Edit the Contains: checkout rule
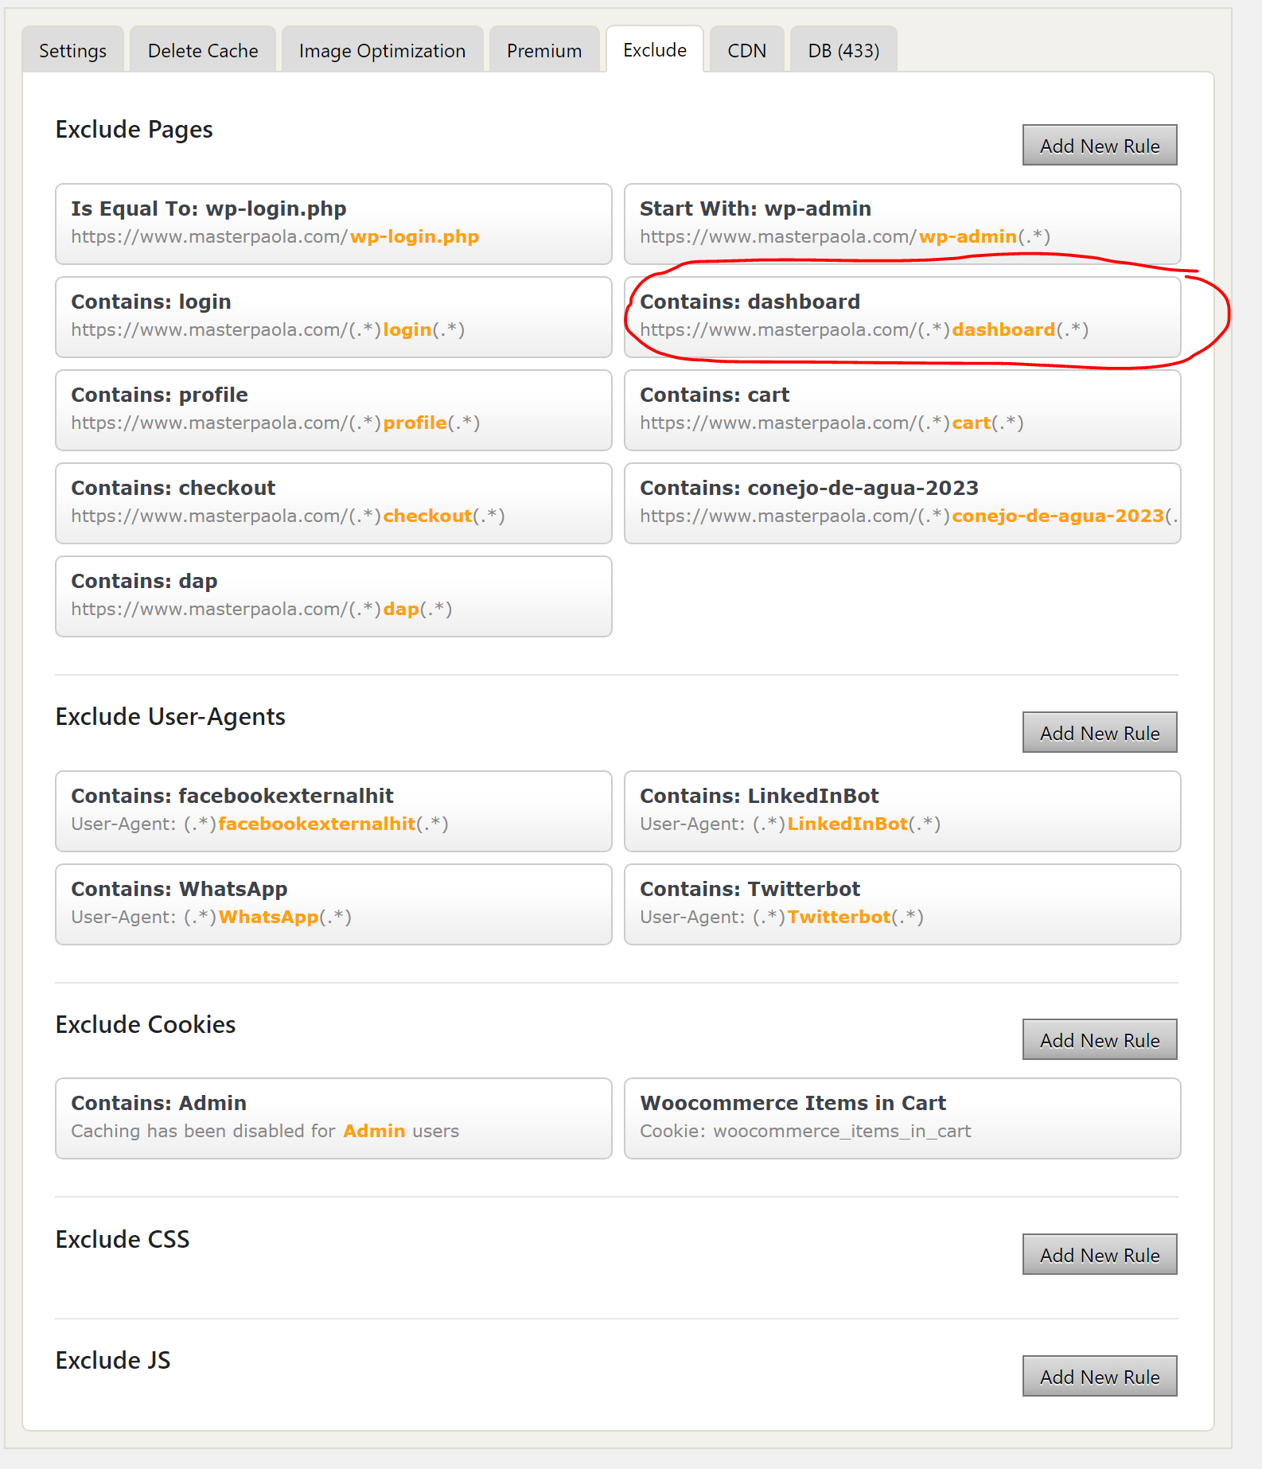 tap(333, 503)
